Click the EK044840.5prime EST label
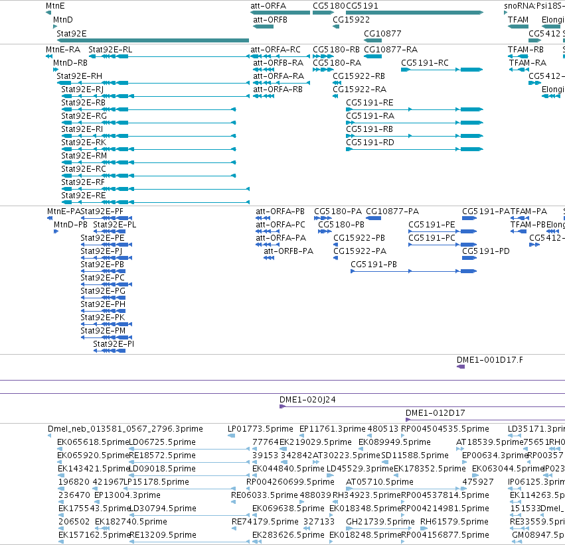This screenshot has height=545, width=565. tap(288, 469)
